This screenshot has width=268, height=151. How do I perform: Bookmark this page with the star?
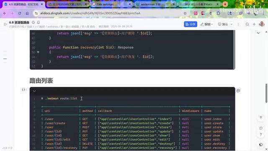click(x=185, y=13)
